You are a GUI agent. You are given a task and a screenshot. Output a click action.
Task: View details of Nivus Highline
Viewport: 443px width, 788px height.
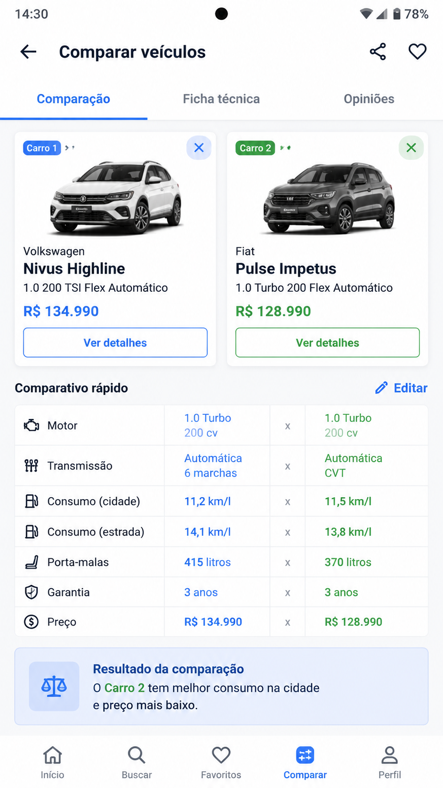tap(115, 343)
